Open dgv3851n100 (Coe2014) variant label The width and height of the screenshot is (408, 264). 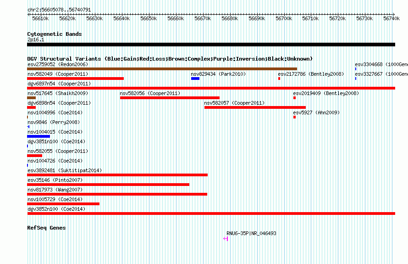click(x=56, y=141)
